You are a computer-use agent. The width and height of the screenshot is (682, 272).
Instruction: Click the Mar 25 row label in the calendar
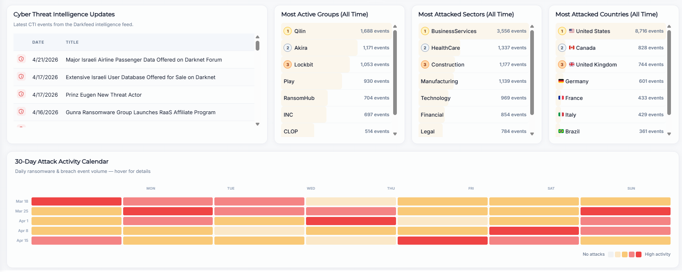(x=22, y=211)
